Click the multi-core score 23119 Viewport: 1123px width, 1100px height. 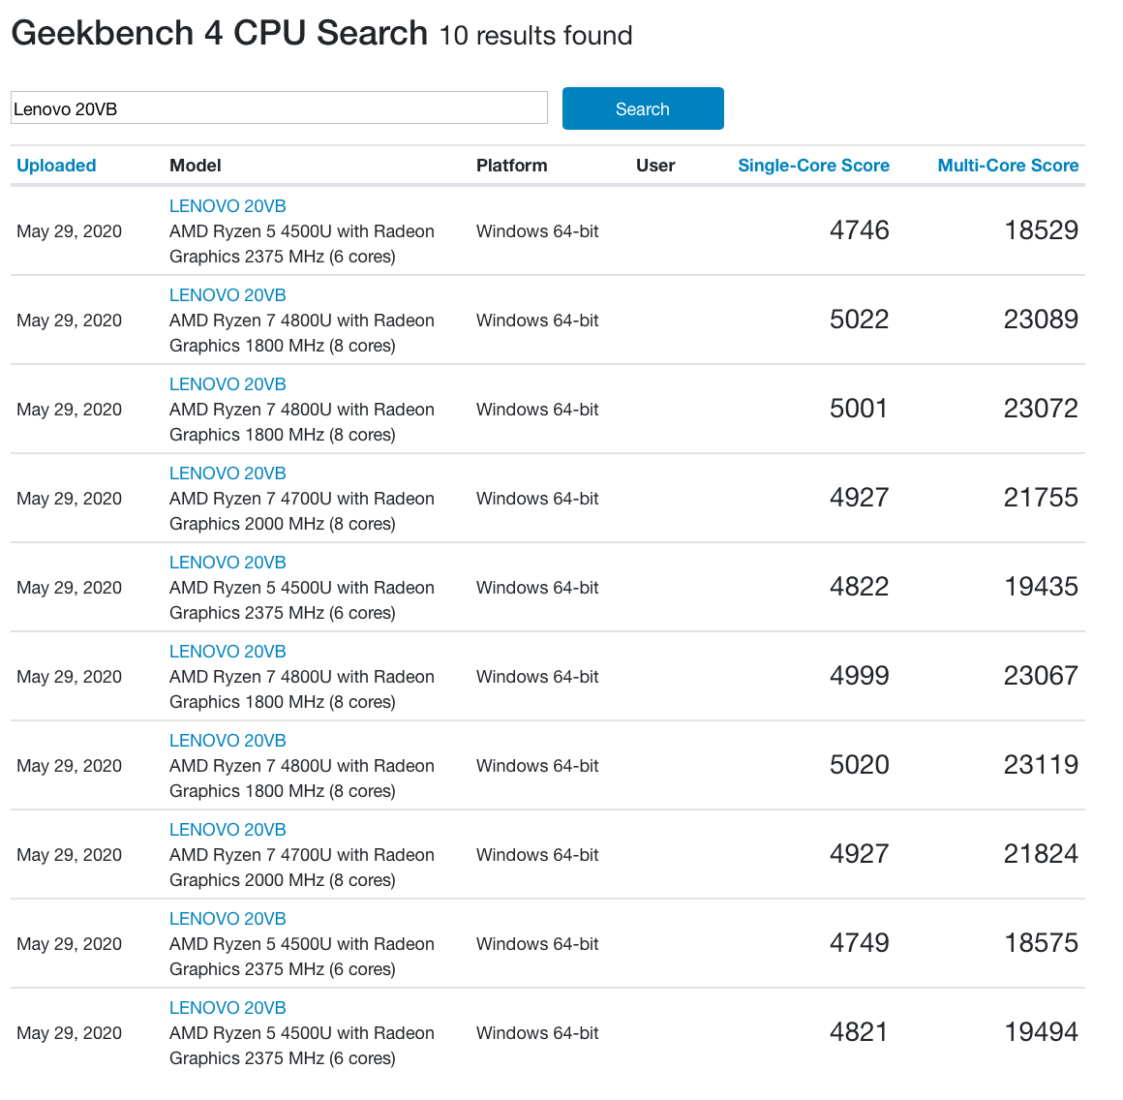(x=1042, y=765)
